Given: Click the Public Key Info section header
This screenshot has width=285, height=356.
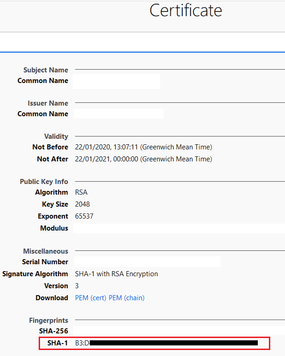Looking at the screenshot, I should click(44, 182).
